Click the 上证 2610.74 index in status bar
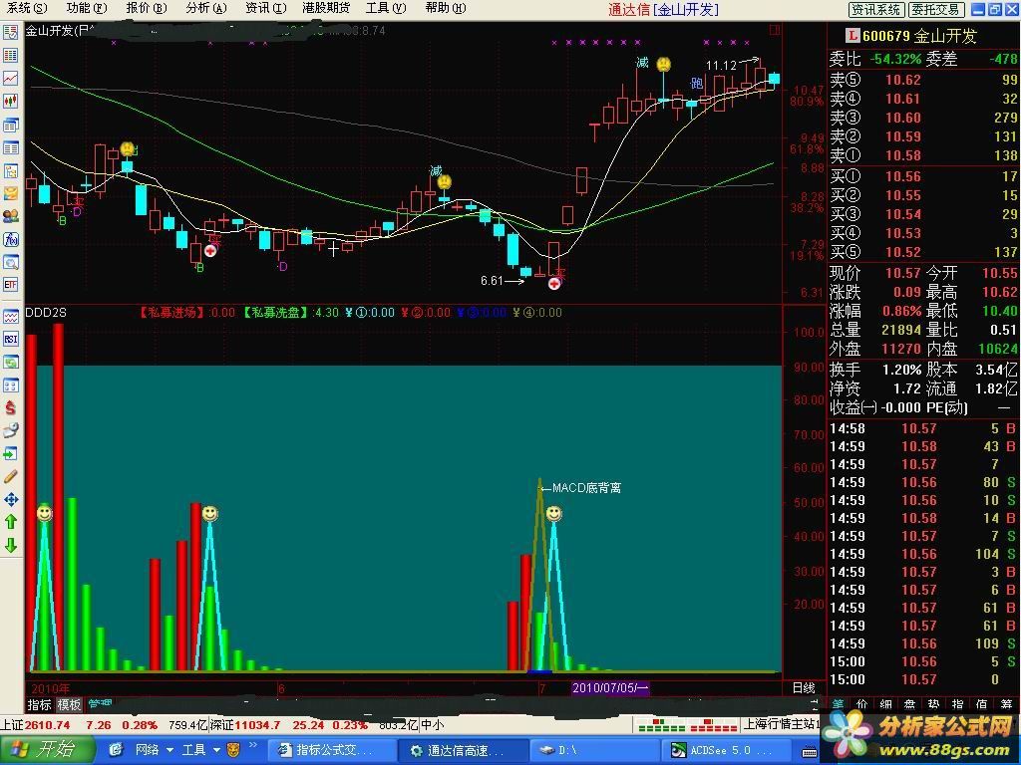The image size is (1021, 765). click(35, 725)
